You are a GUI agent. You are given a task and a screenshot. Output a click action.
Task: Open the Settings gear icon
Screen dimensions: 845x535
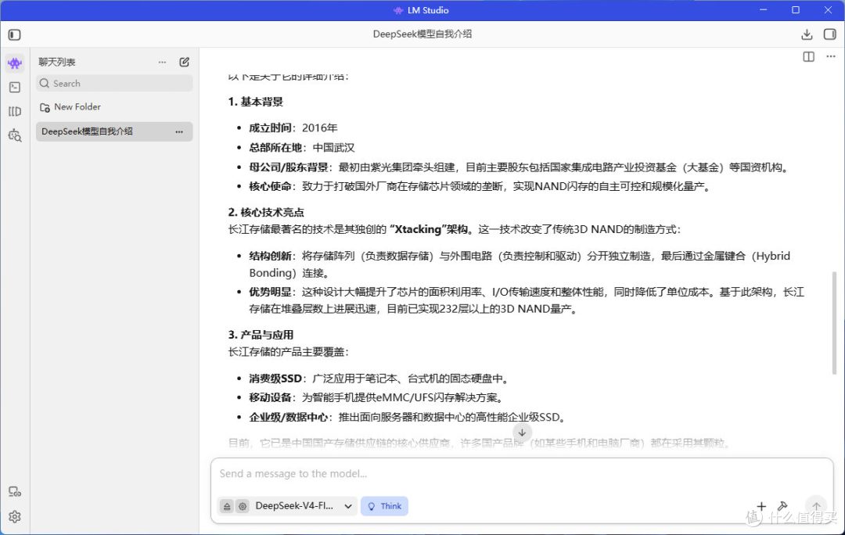pyautogui.click(x=15, y=517)
